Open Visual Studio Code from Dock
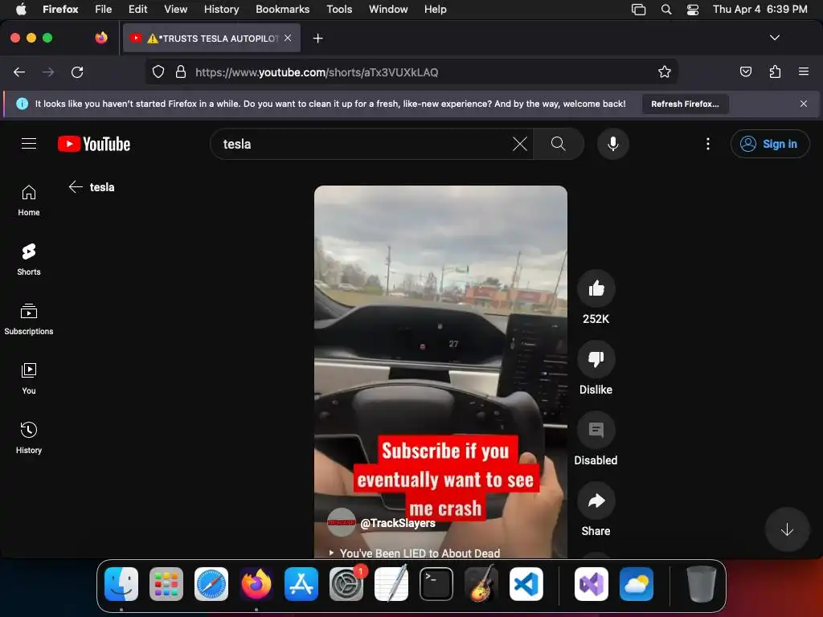 pyautogui.click(x=526, y=584)
